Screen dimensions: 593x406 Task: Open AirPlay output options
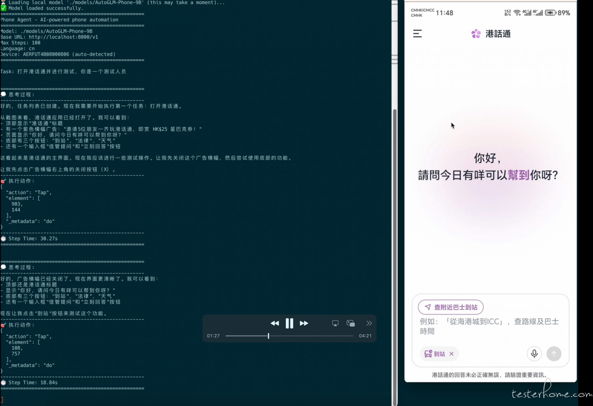(x=335, y=323)
